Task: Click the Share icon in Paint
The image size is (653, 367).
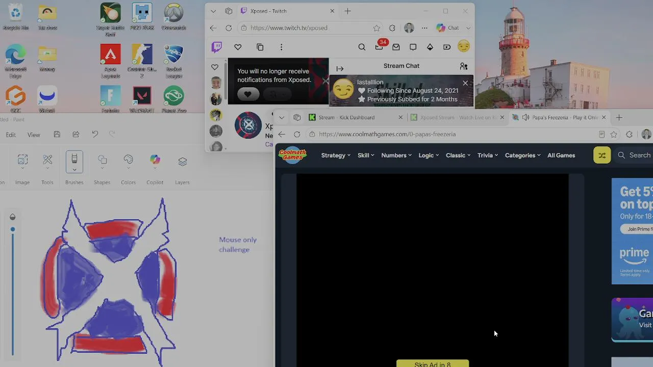Action: (76, 134)
